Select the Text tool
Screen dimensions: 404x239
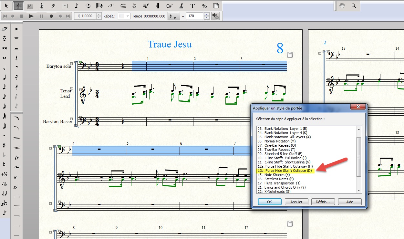click(x=192, y=6)
